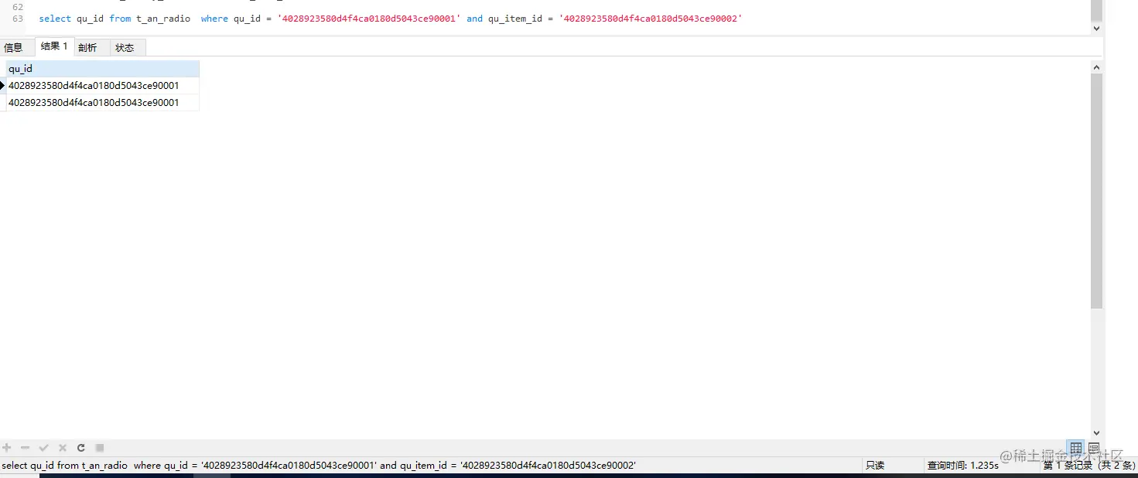Click 't_an_radio' table name in editor

pyautogui.click(x=163, y=19)
